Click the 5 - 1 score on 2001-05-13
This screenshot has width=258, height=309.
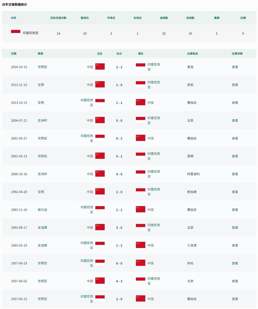pos(119,156)
